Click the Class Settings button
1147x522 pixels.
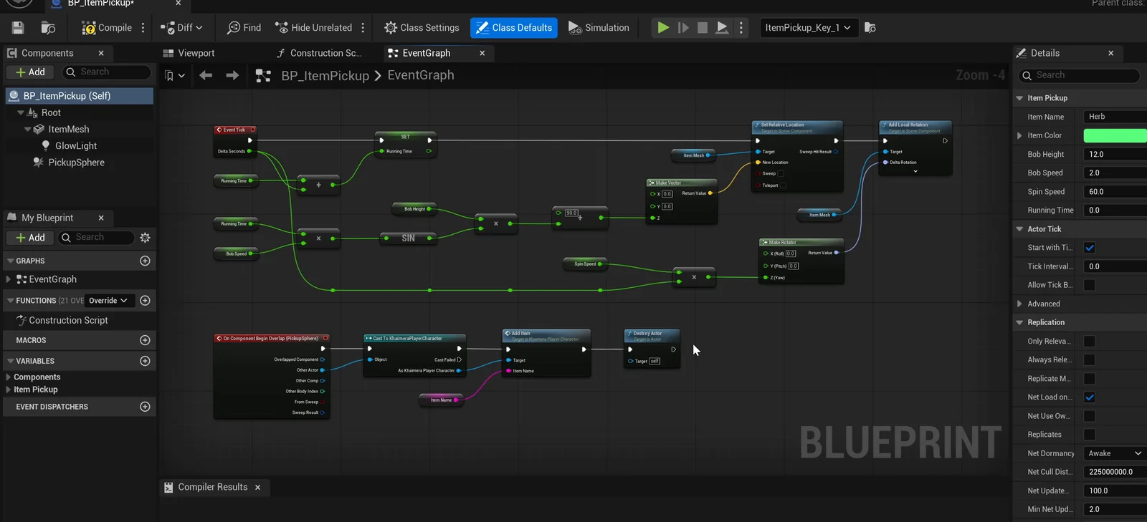(422, 28)
